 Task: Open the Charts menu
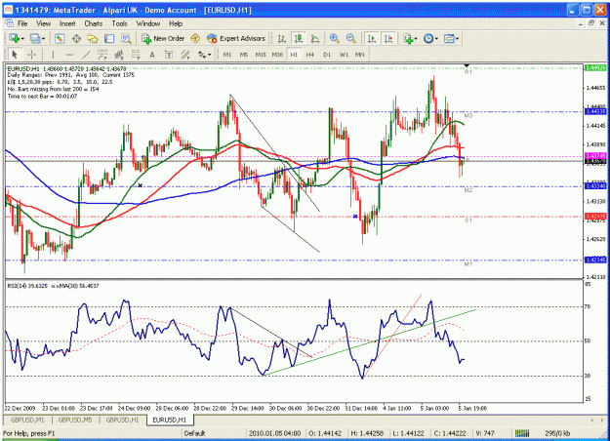(x=94, y=23)
